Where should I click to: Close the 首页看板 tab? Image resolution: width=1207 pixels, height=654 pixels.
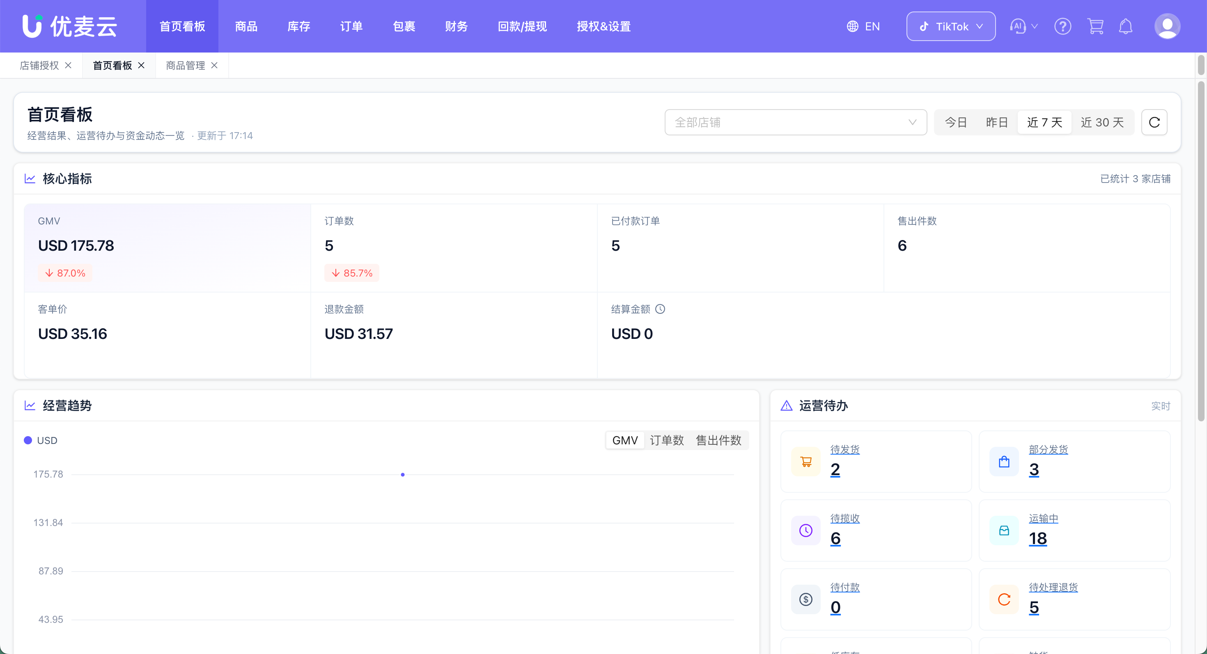(x=141, y=66)
